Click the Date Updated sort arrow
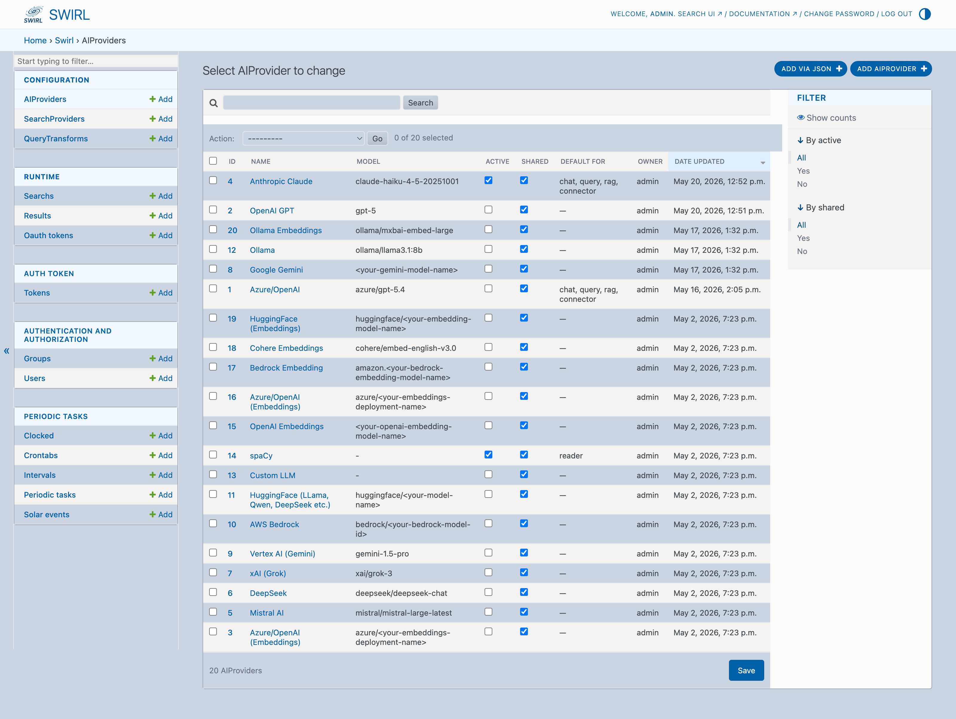This screenshot has width=956, height=719. 763,163
